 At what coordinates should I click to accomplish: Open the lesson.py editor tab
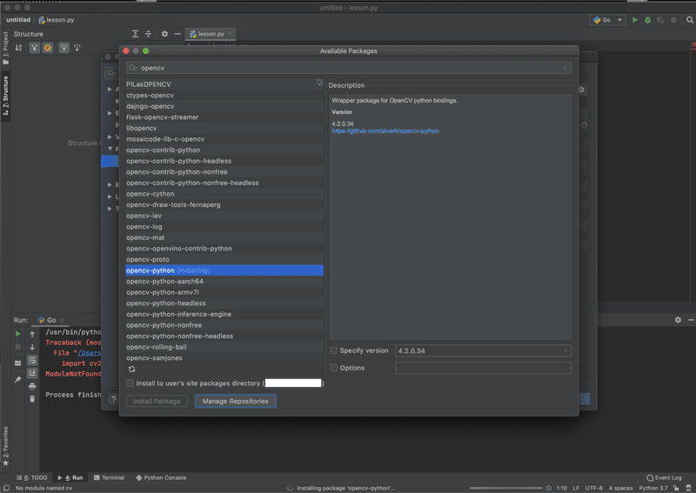coord(211,34)
